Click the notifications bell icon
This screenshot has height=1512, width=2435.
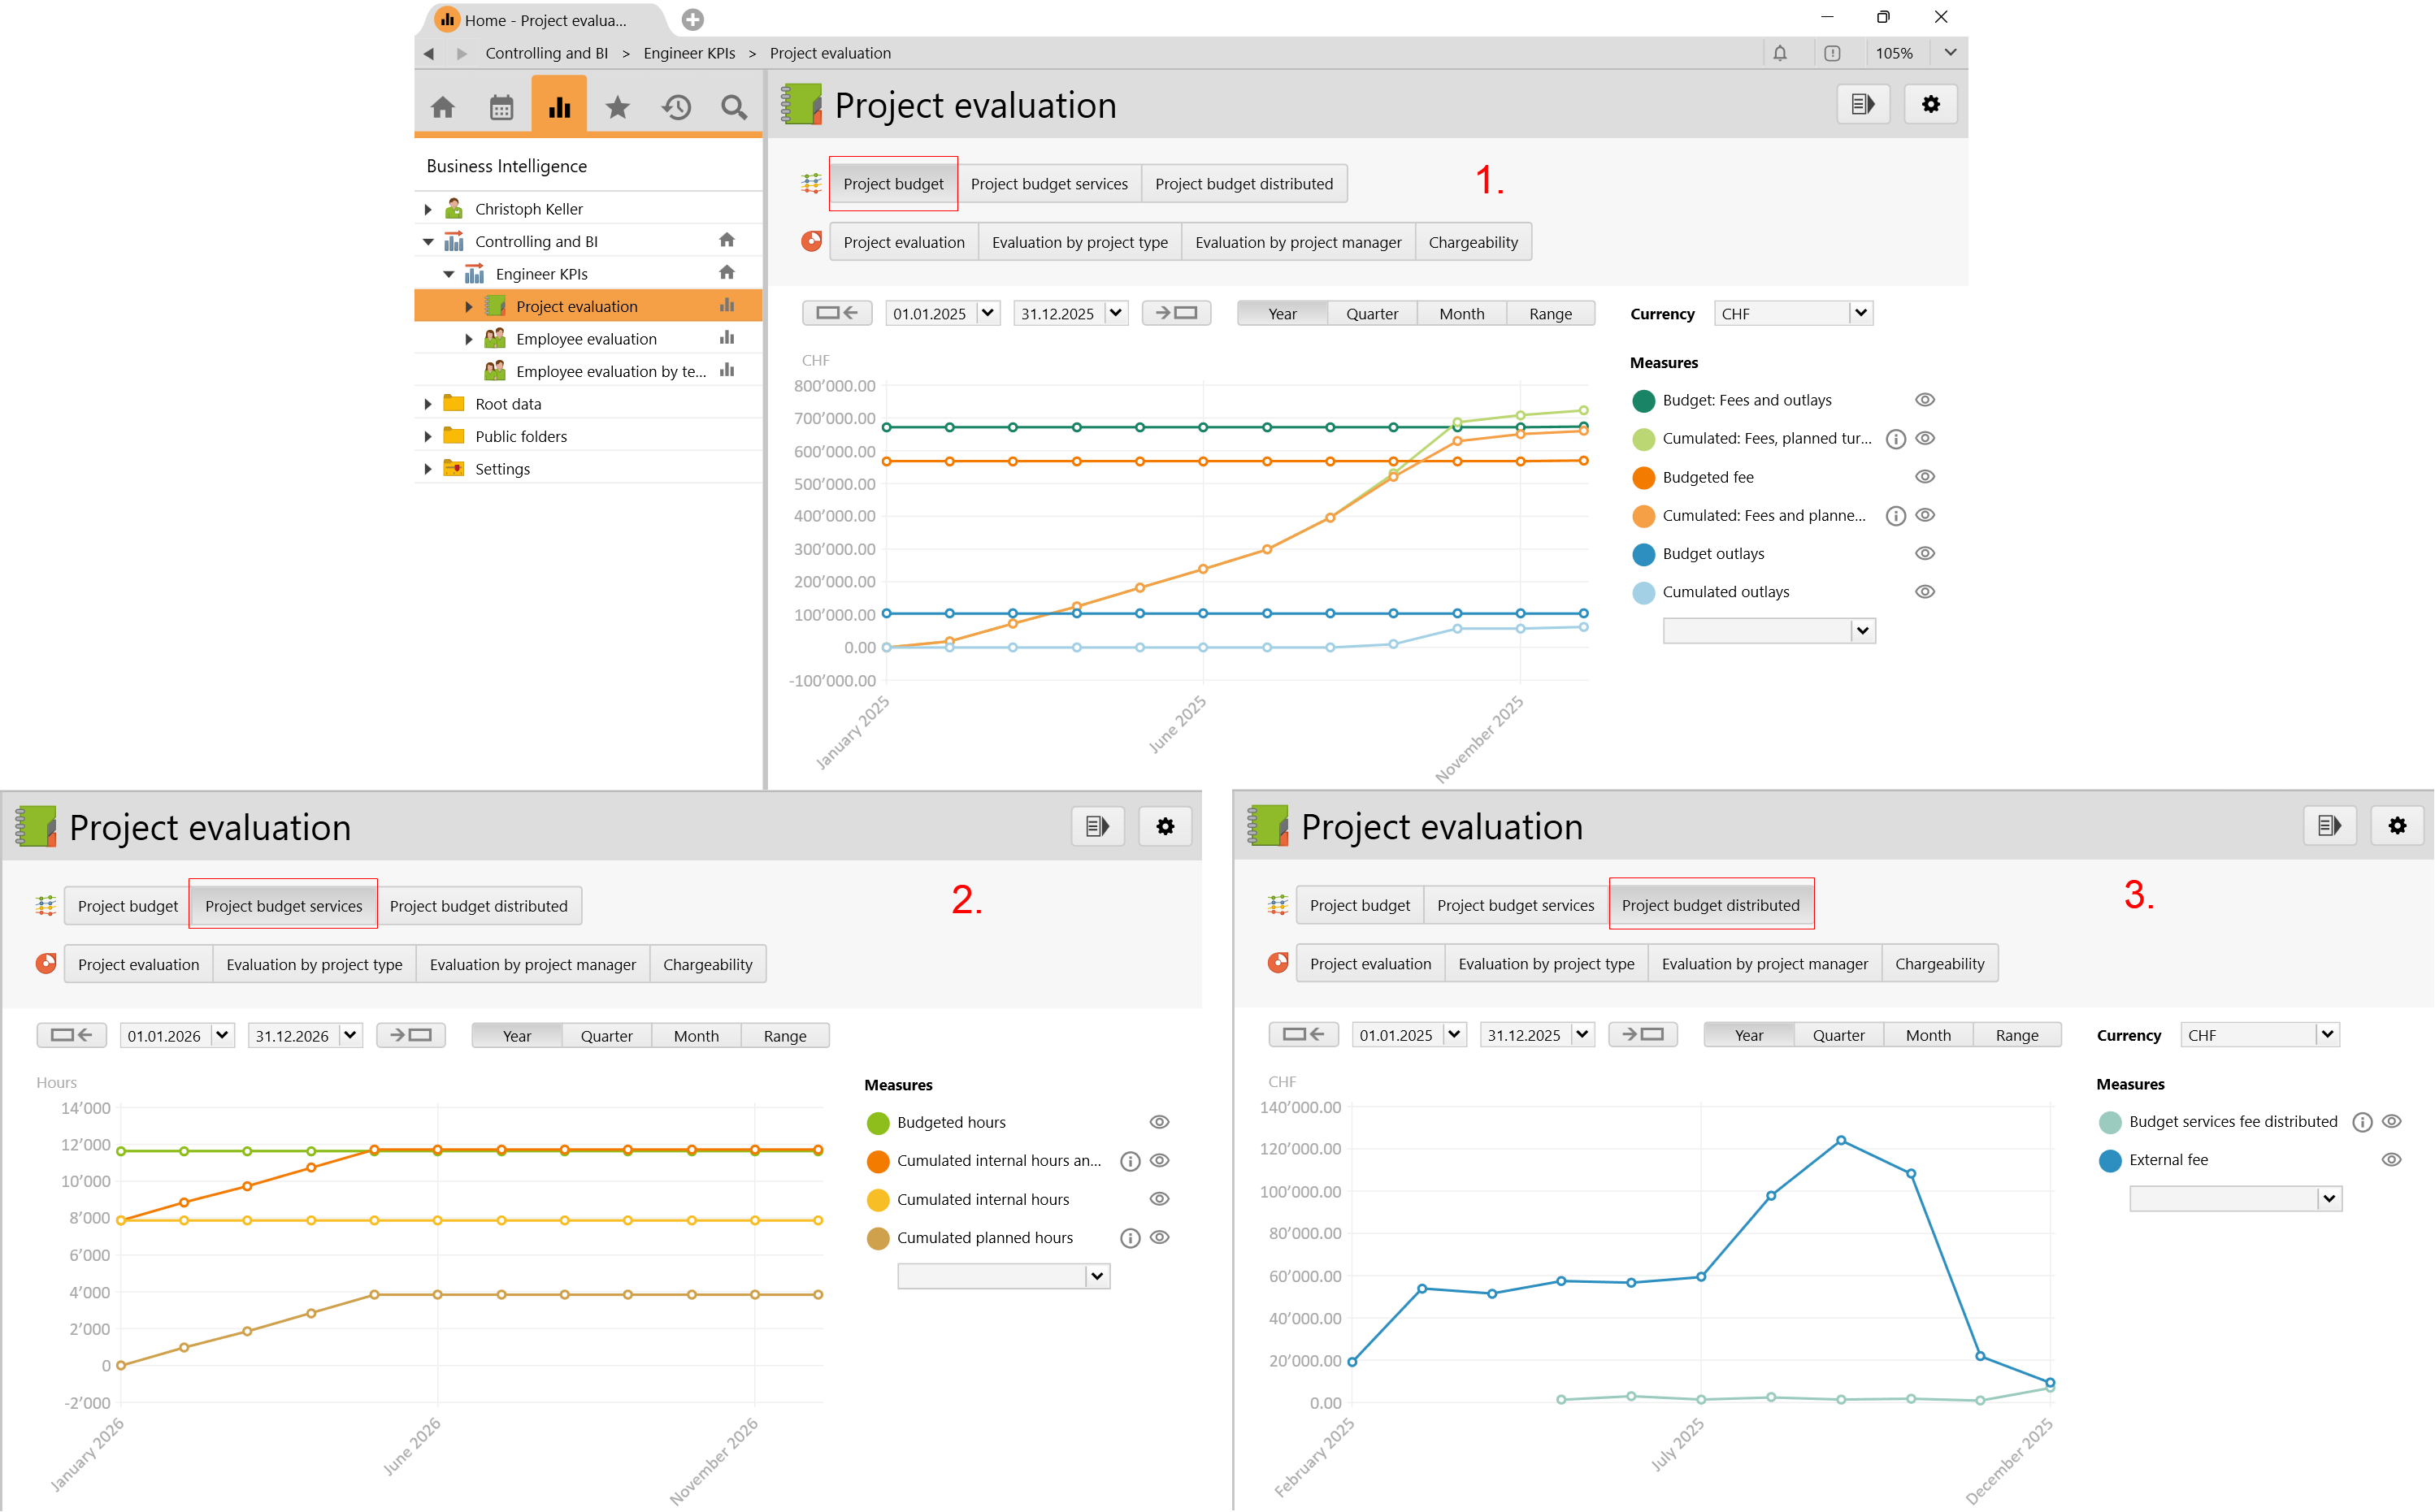pos(1780,53)
